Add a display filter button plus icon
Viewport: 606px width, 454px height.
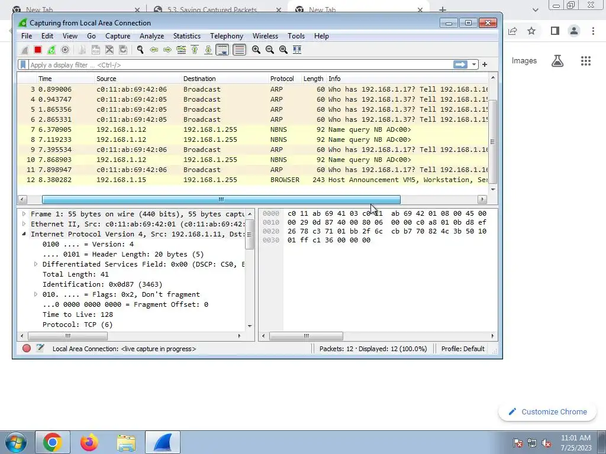click(485, 64)
